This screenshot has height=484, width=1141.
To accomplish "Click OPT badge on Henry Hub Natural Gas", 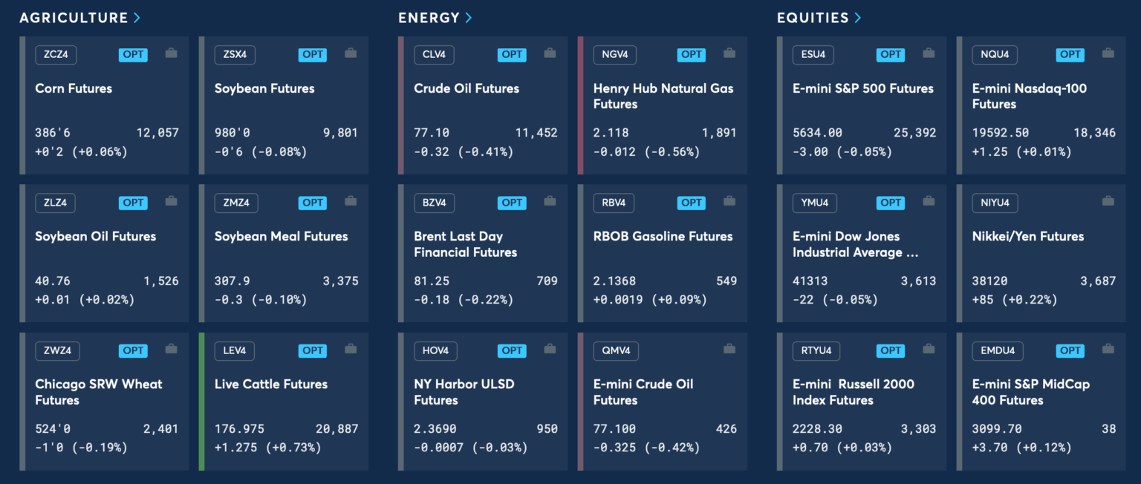I will tap(692, 54).
